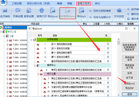Viewport: 139px width, 97px height.
Task: Click the red icon of row 扉-2 招标控制价扉页
Action: point(38,53)
